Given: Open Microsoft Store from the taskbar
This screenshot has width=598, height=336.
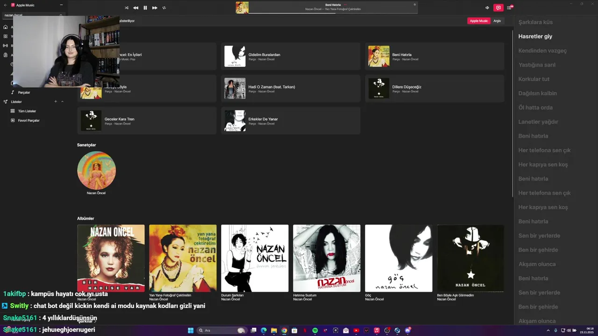Looking at the screenshot, I should pos(294,330).
